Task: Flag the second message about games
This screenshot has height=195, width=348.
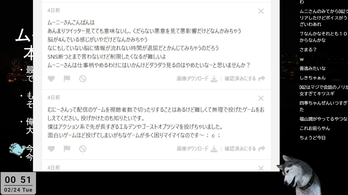Action: click(67, 149)
